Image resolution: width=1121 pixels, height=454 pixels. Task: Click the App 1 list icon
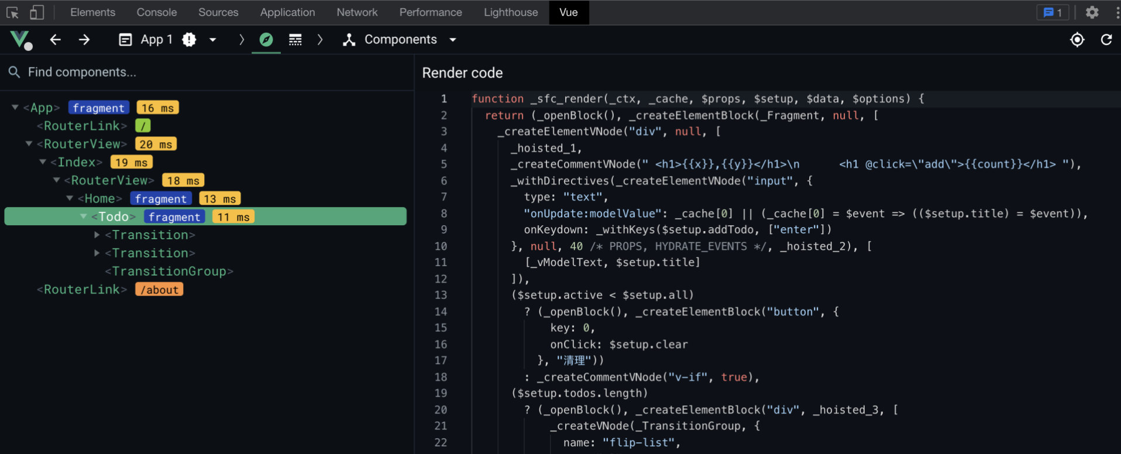[x=125, y=40]
